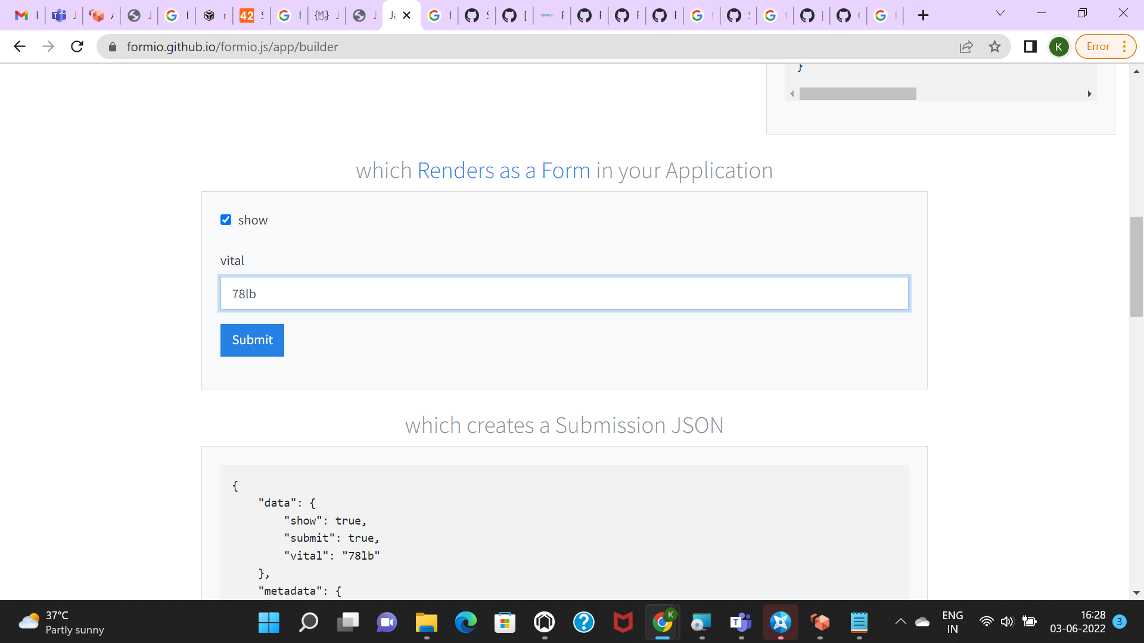
Task: Click inside the vital text input field
Action: pyautogui.click(x=564, y=293)
